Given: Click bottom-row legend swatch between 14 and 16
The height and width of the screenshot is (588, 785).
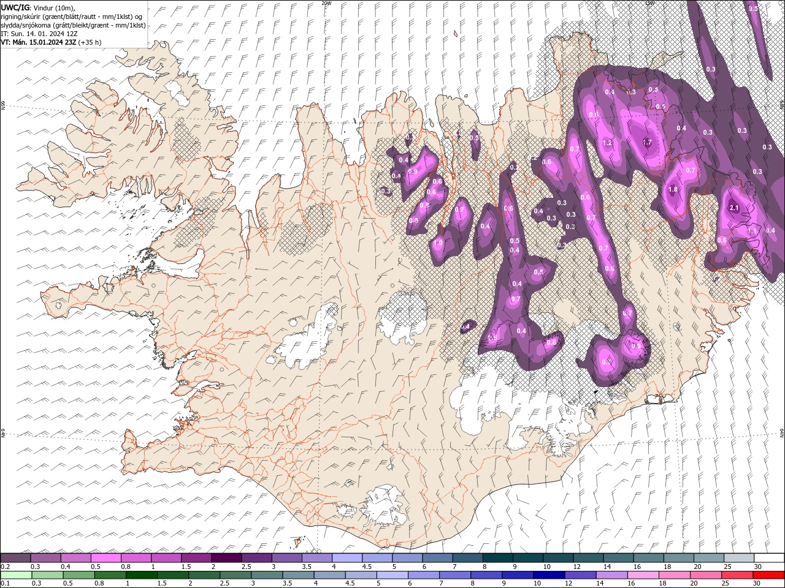Looking at the screenshot, I should point(612,575).
